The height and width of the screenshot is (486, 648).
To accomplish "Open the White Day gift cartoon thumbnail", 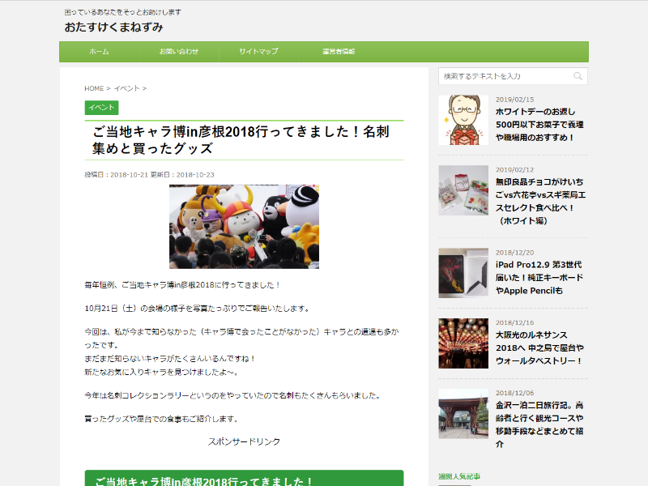I will pyautogui.click(x=463, y=120).
